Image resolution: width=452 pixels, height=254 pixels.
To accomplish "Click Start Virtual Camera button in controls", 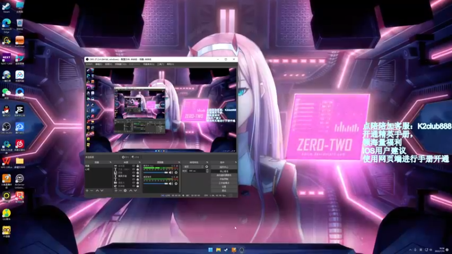I will pyautogui.click(x=224, y=175).
